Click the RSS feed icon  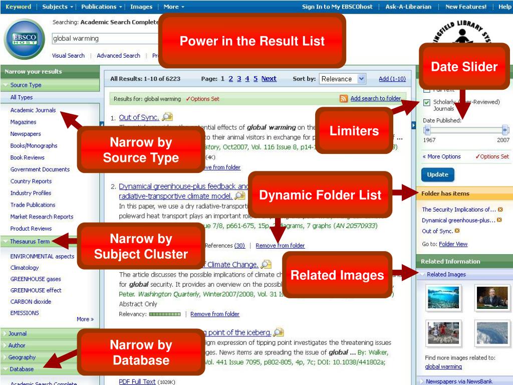point(344,99)
